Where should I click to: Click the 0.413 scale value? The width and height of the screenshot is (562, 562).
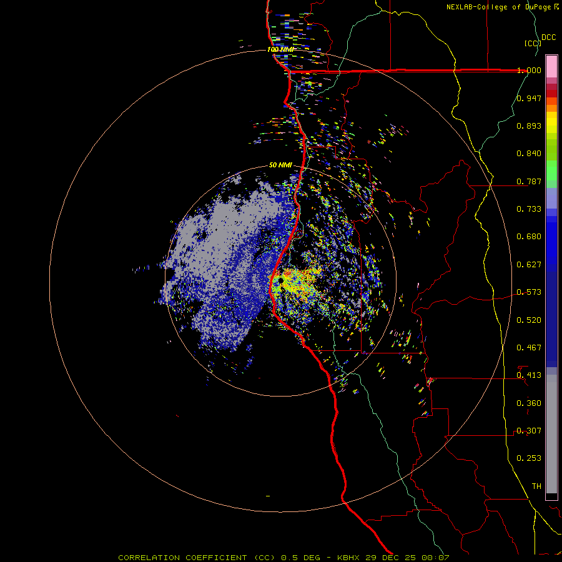(x=529, y=375)
